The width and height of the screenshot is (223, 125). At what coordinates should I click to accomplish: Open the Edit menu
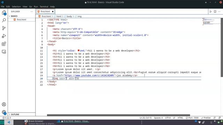coord(8,7)
